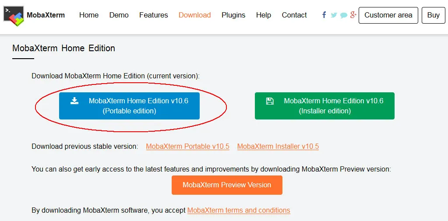
Task: Go to the Home menu item
Action: tap(89, 15)
